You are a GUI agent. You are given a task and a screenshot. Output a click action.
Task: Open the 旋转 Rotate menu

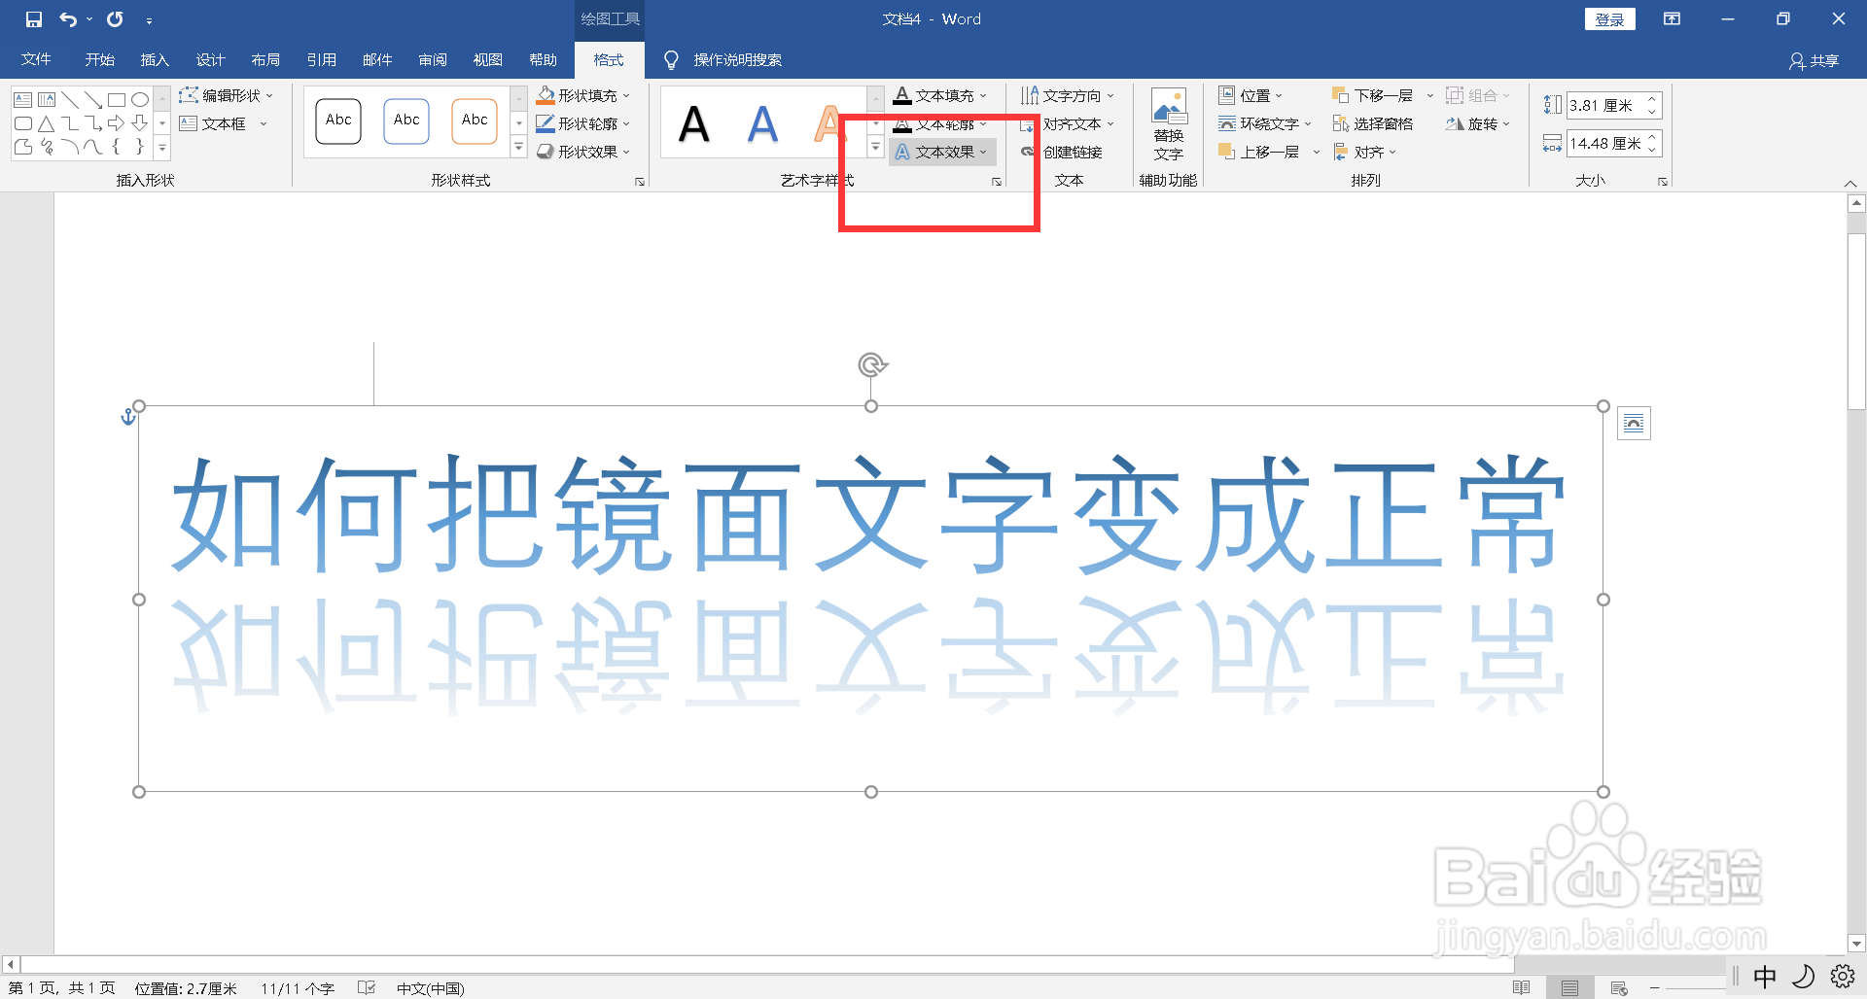click(1478, 123)
